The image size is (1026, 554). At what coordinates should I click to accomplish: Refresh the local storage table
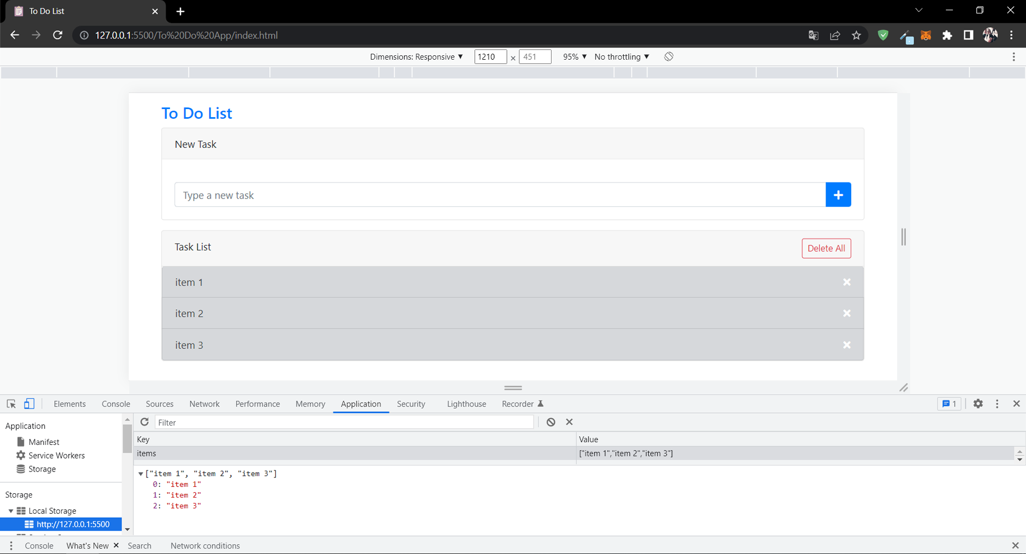click(144, 422)
